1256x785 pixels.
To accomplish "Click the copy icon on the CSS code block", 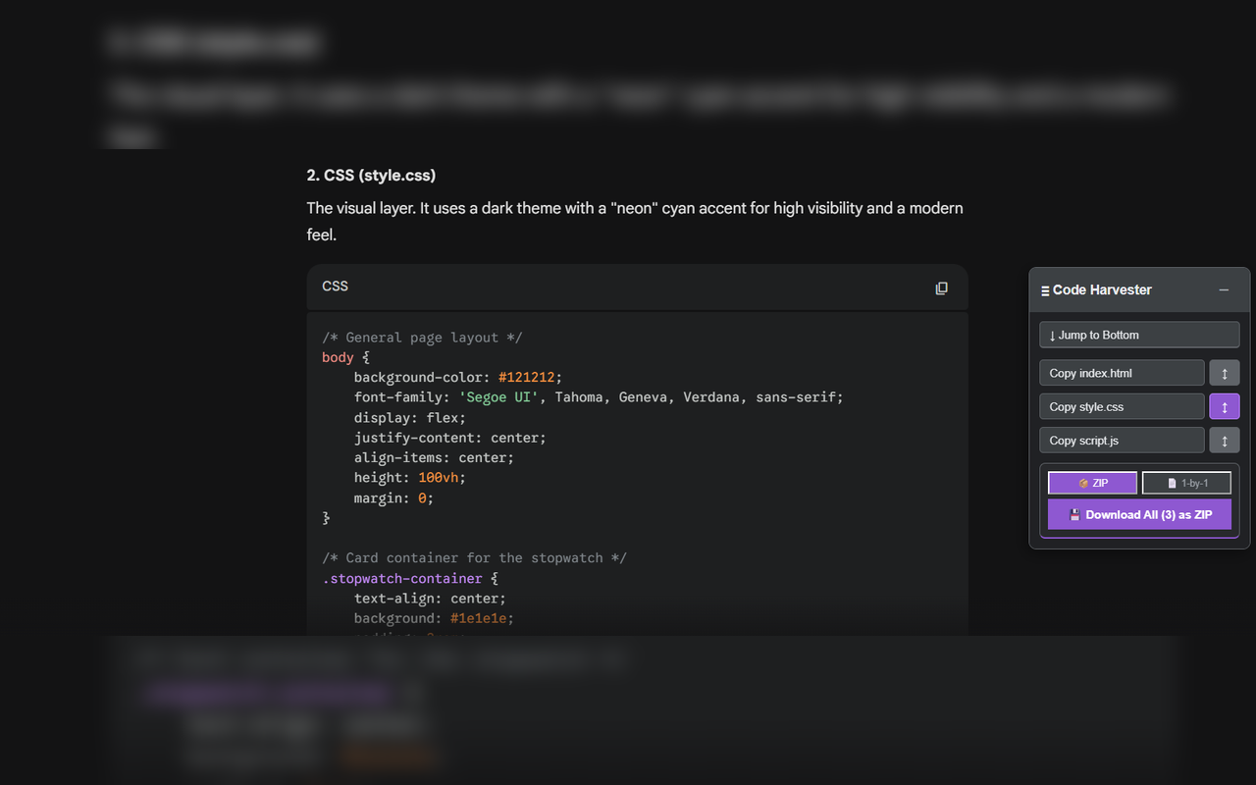I will 941,288.
